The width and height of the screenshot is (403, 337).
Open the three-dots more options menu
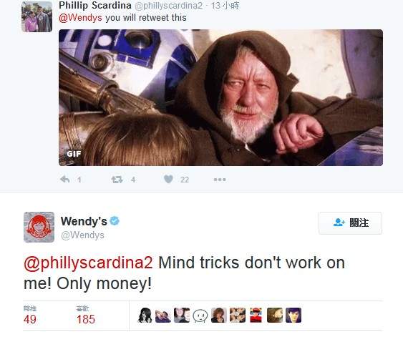(220, 180)
